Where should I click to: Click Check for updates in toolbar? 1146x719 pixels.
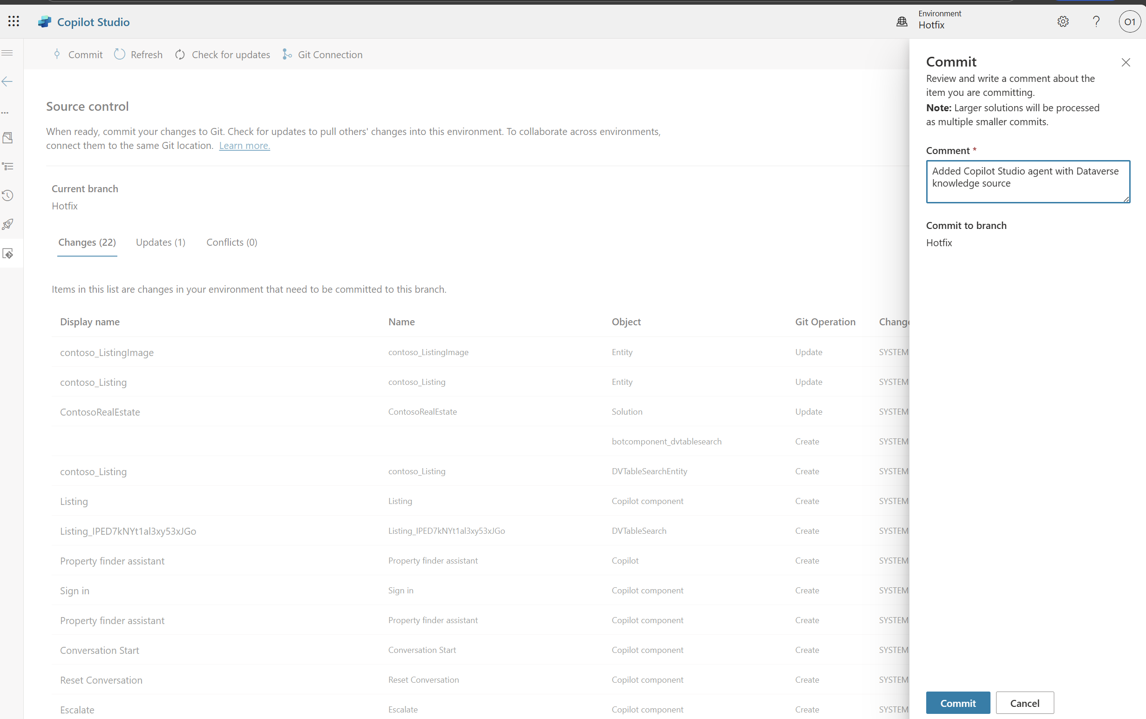pyautogui.click(x=223, y=55)
